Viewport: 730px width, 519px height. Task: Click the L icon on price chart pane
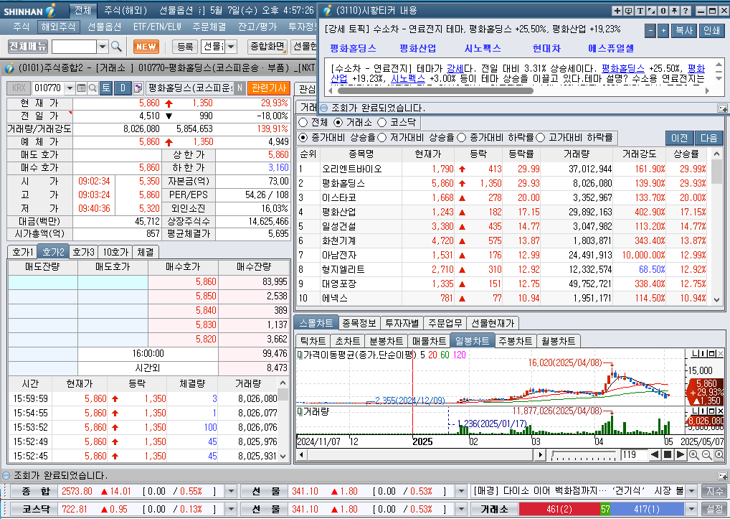tap(695, 355)
